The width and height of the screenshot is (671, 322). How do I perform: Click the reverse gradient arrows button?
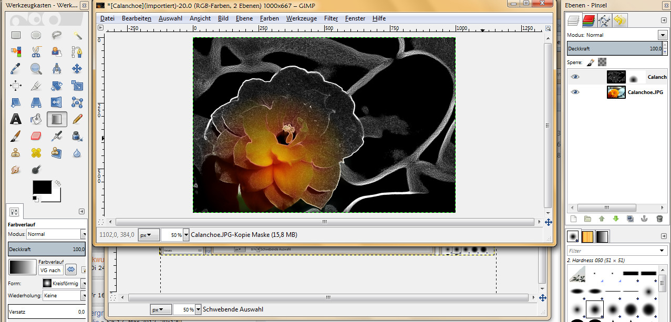point(71,269)
